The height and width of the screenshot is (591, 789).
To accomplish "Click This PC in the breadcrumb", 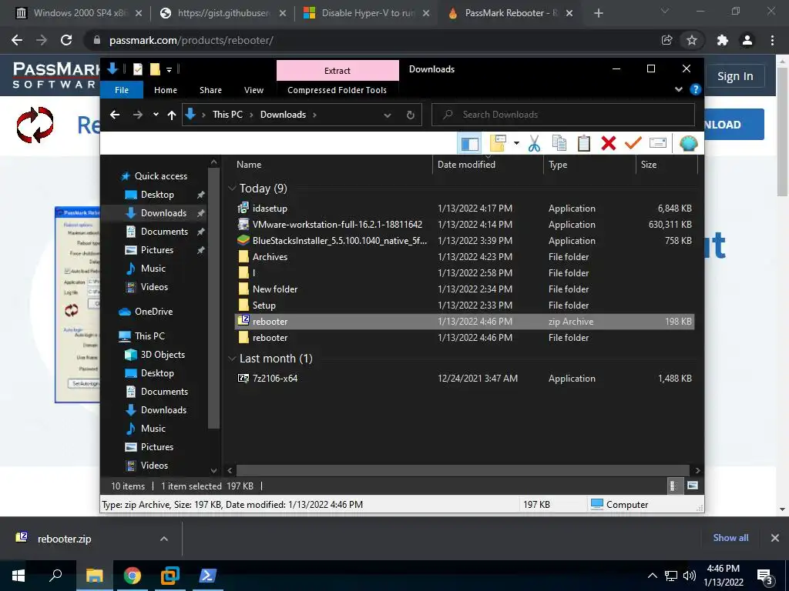I will pos(227,115).
